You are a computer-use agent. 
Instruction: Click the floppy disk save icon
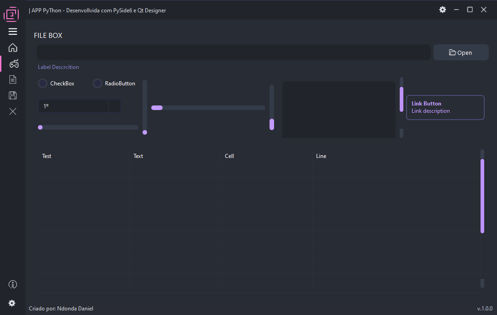tap(13, 95)
